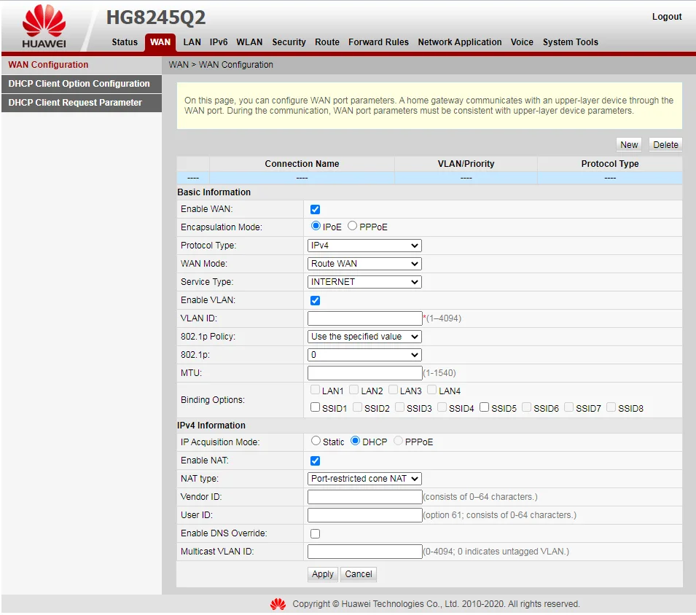Check the SSID1 binding option
This screenshot has height=615, width=696.
tap(315, 408)
